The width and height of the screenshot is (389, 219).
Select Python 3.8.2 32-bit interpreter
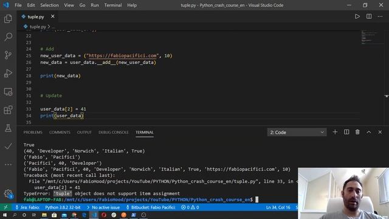pos(63,207)
